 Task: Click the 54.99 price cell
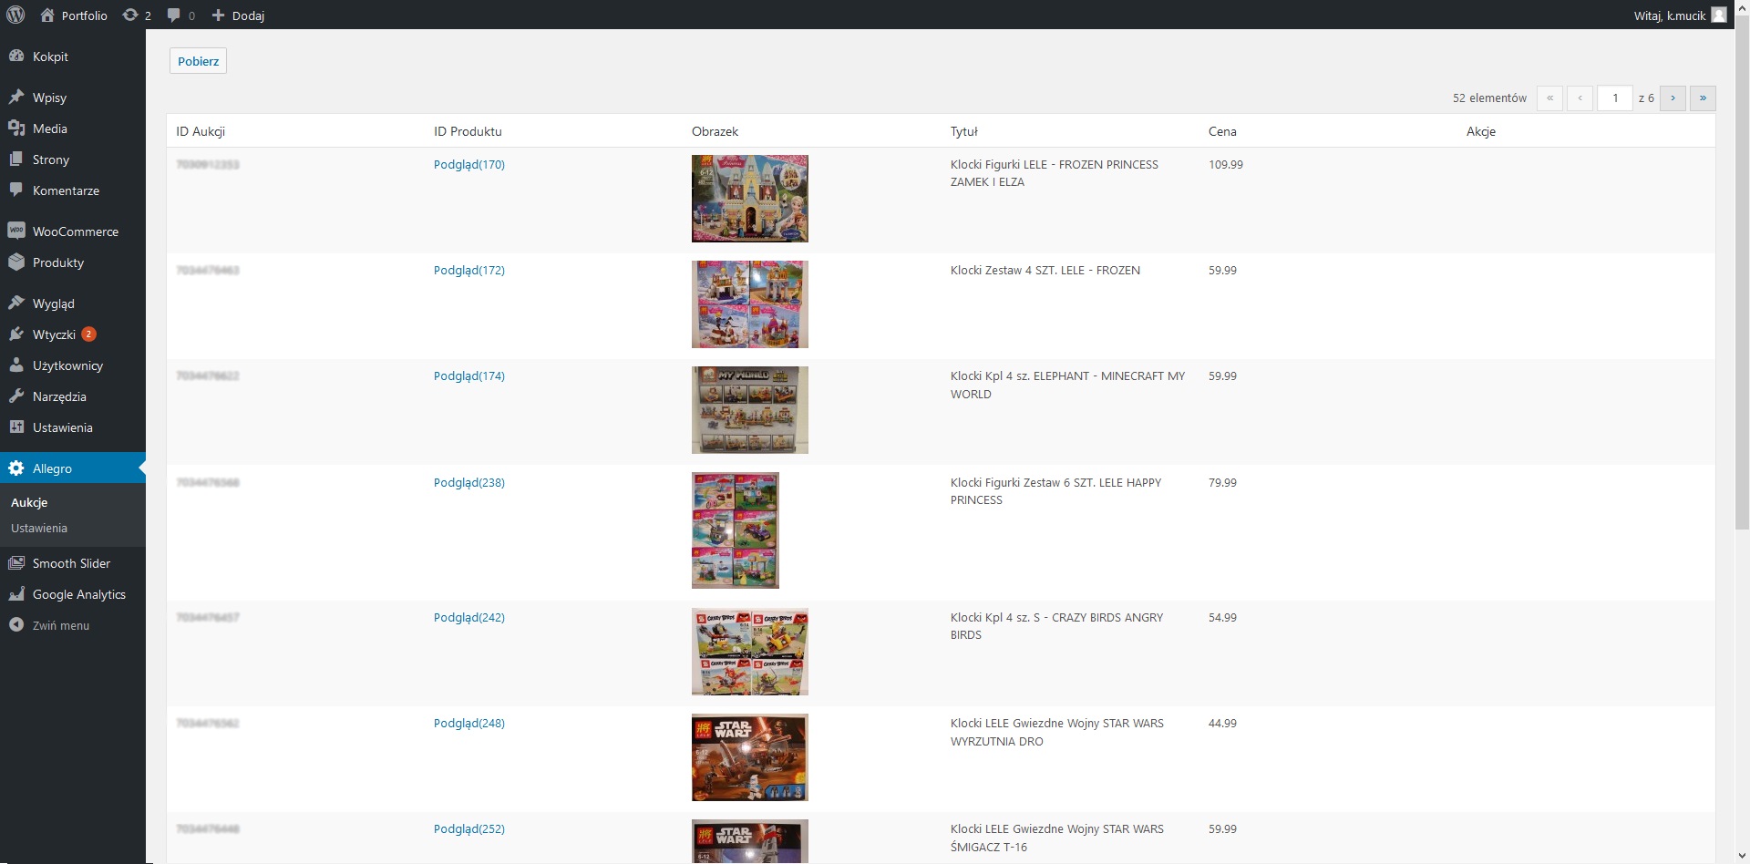pyautogui.click(x=1222, y=617)
